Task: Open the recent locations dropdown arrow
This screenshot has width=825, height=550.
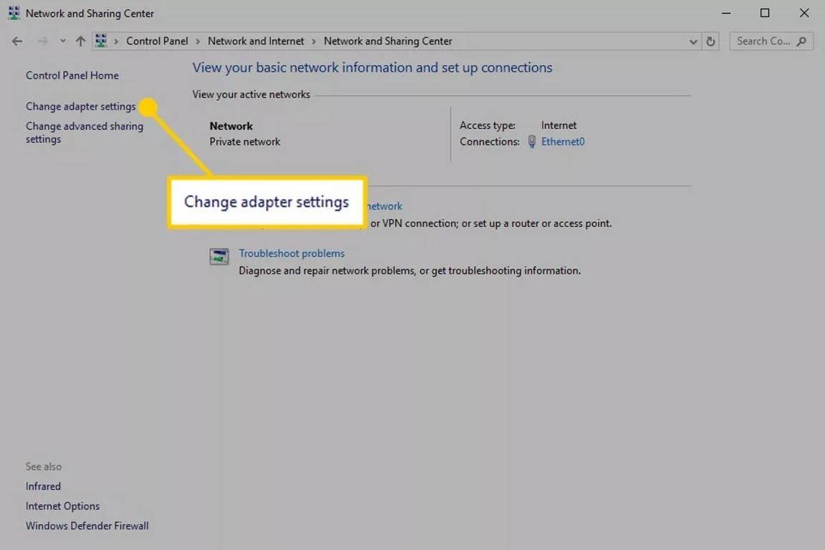Action: tap(62, 41)
